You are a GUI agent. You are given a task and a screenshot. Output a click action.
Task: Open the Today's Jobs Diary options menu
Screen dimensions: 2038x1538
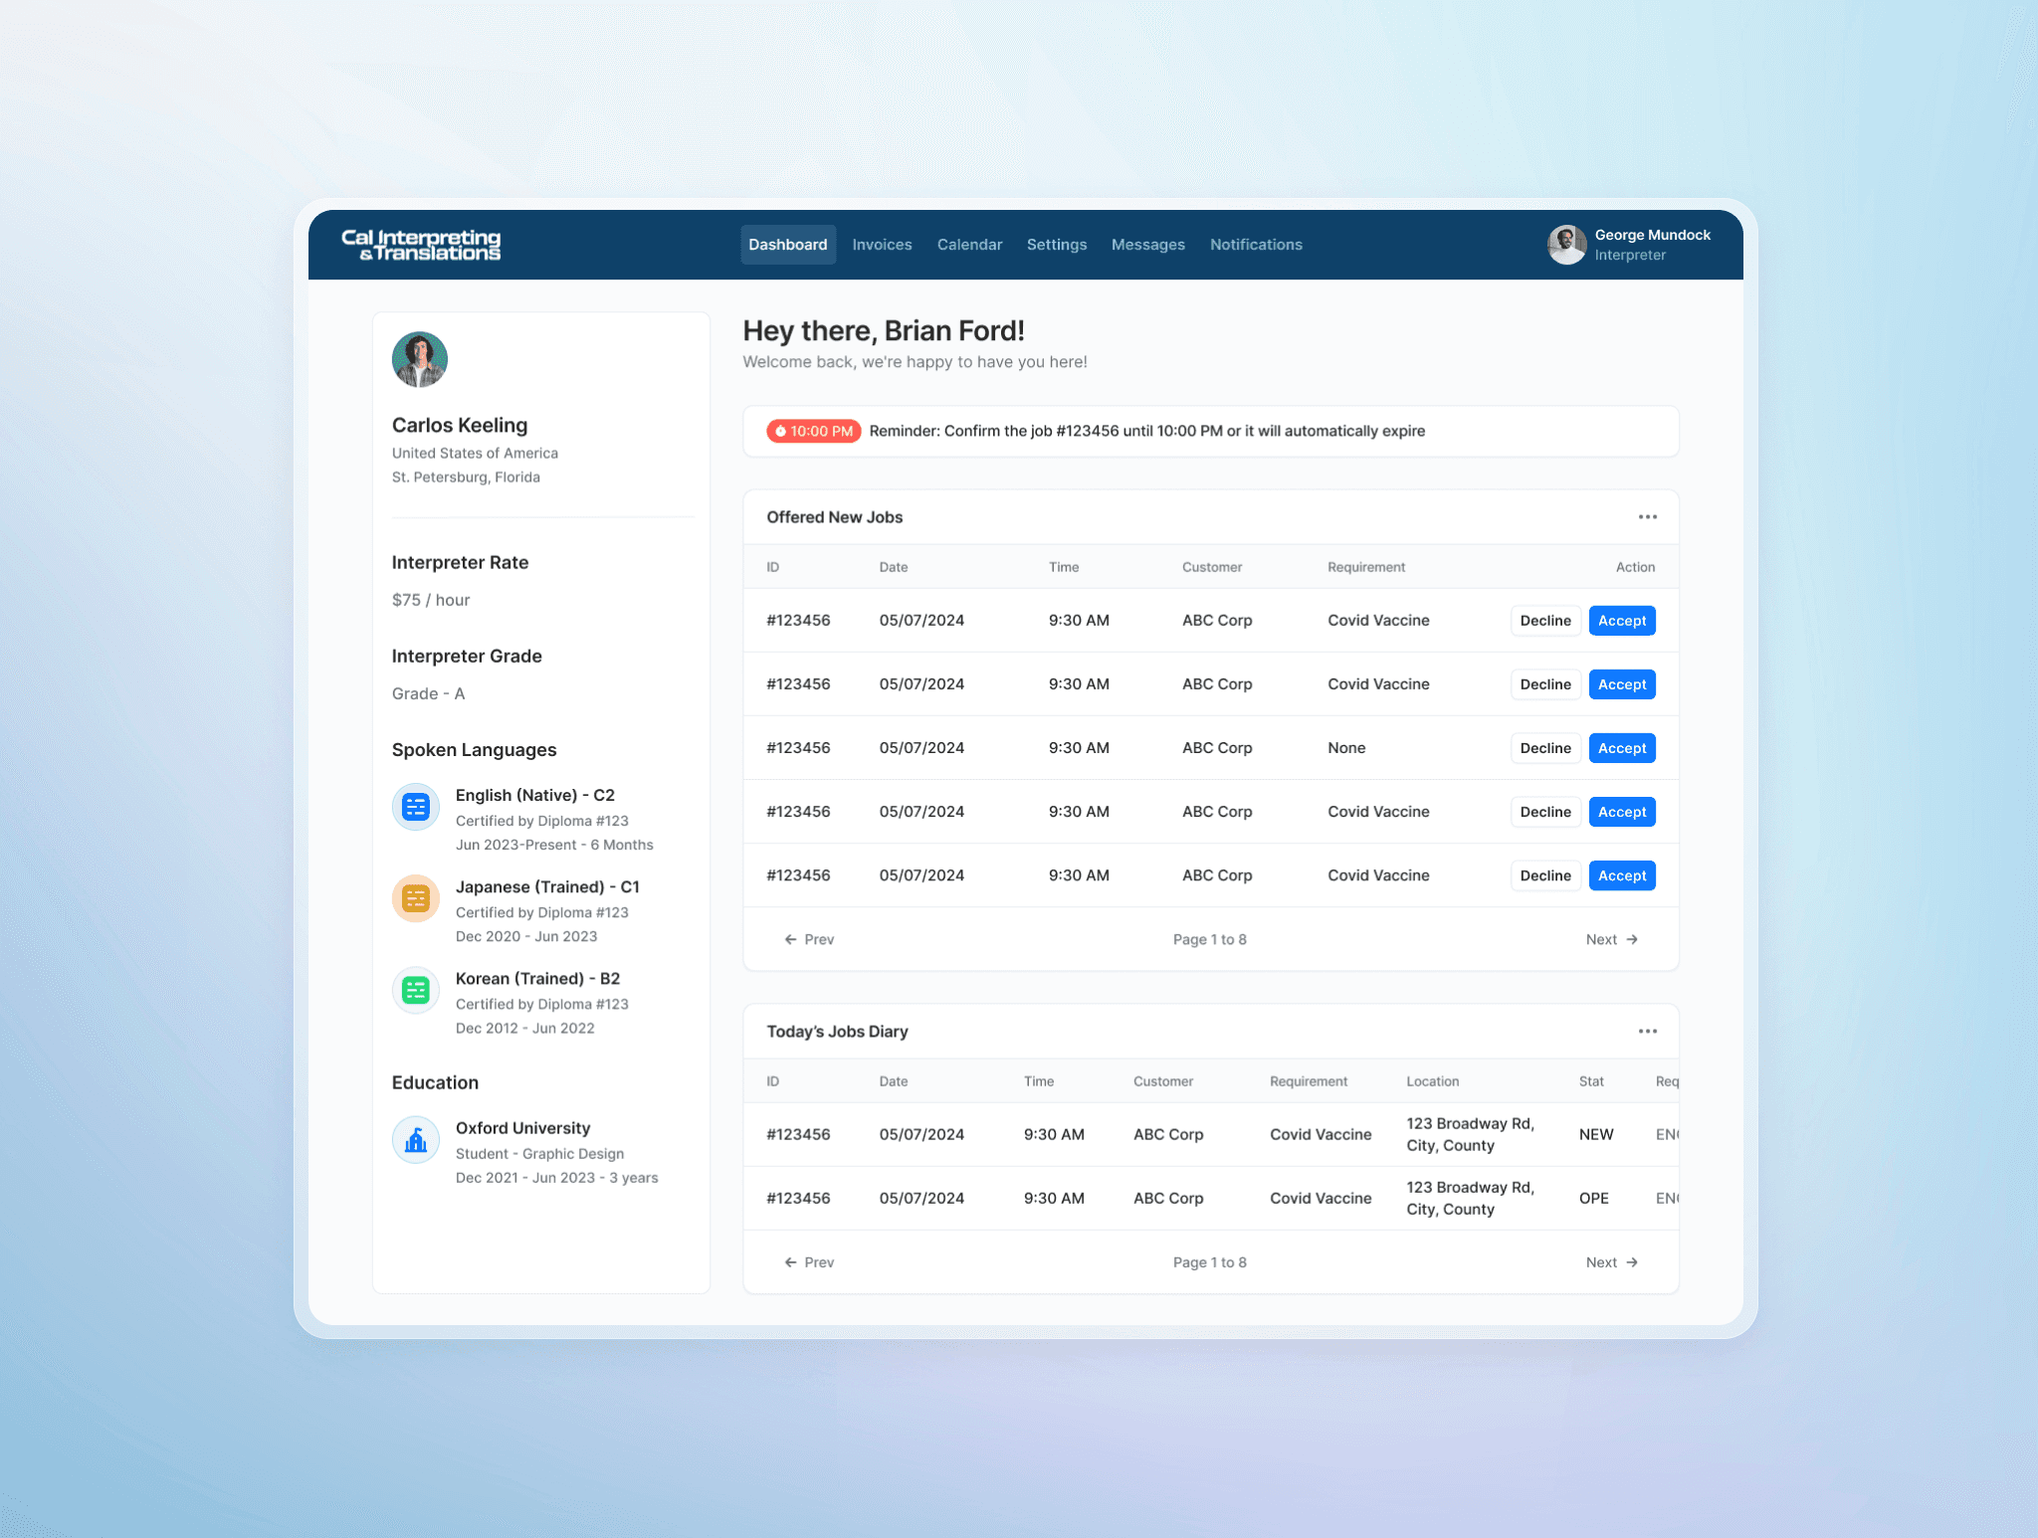1647,1032
